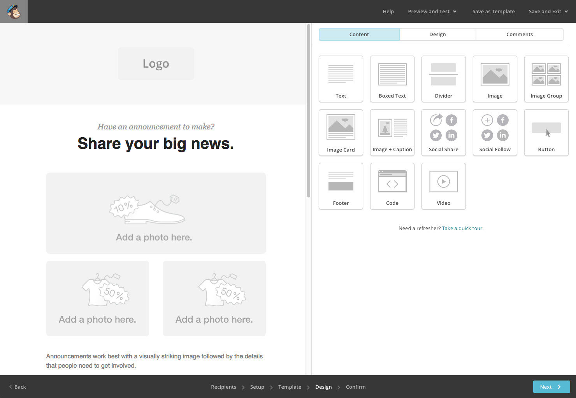
Task: Select the Image Group block
Action: pyautogui.click(x=546, y=79)
